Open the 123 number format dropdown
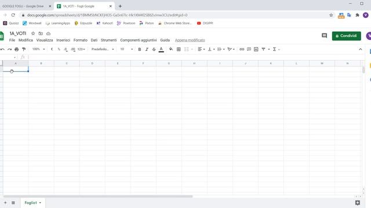Viewport: 371px width, 208px height. pyautogui.click(x=81, y=49)
